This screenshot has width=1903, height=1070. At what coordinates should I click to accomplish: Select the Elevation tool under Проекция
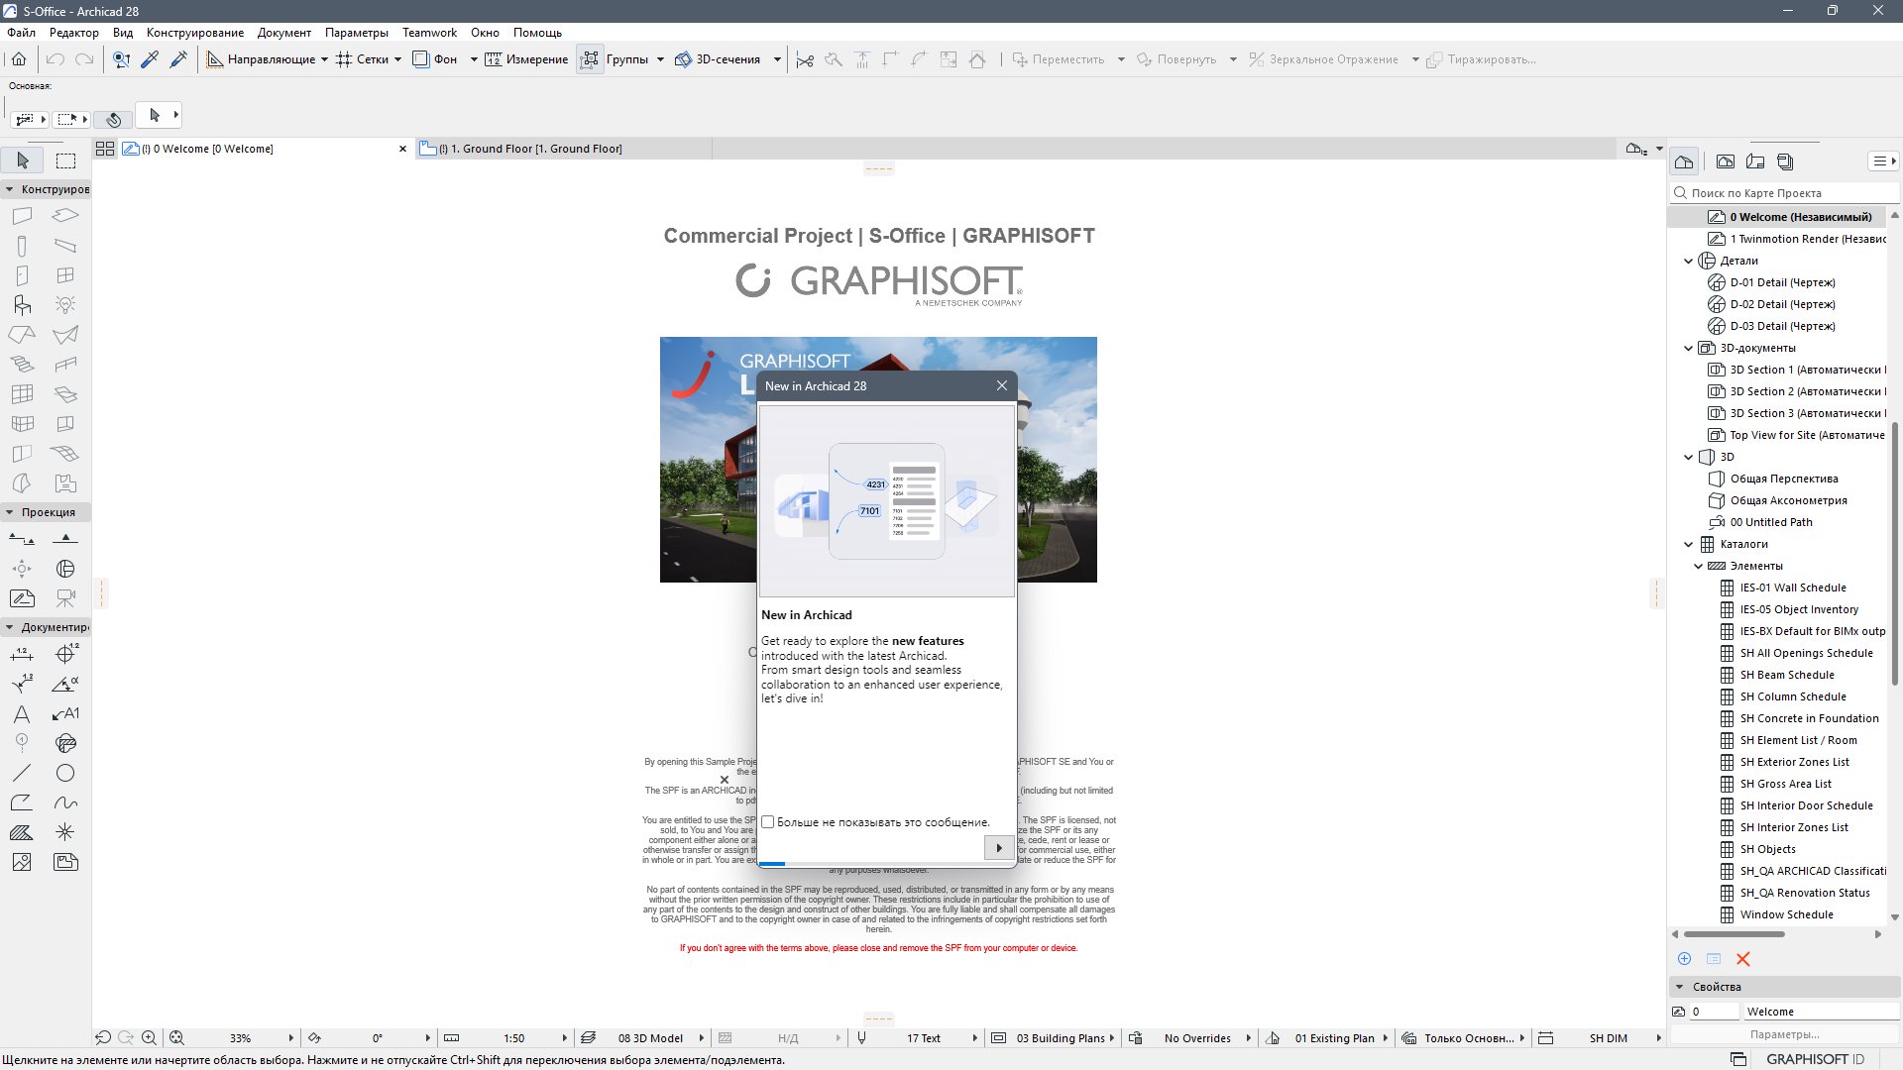click(65, 539)
